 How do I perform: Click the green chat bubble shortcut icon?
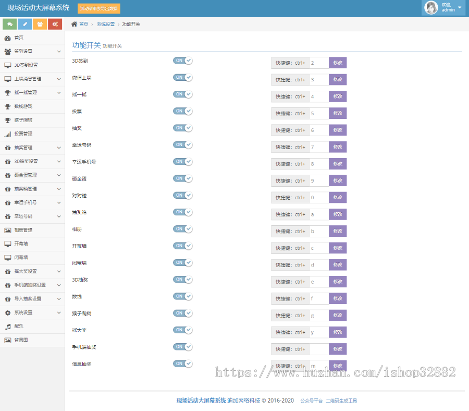click(9, 24)
